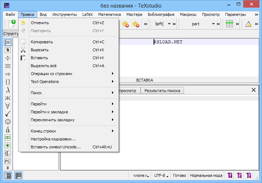Screen dimensions: 262x183
Task: Select the for-all misc math symbols panel
Action: (8, 106)
